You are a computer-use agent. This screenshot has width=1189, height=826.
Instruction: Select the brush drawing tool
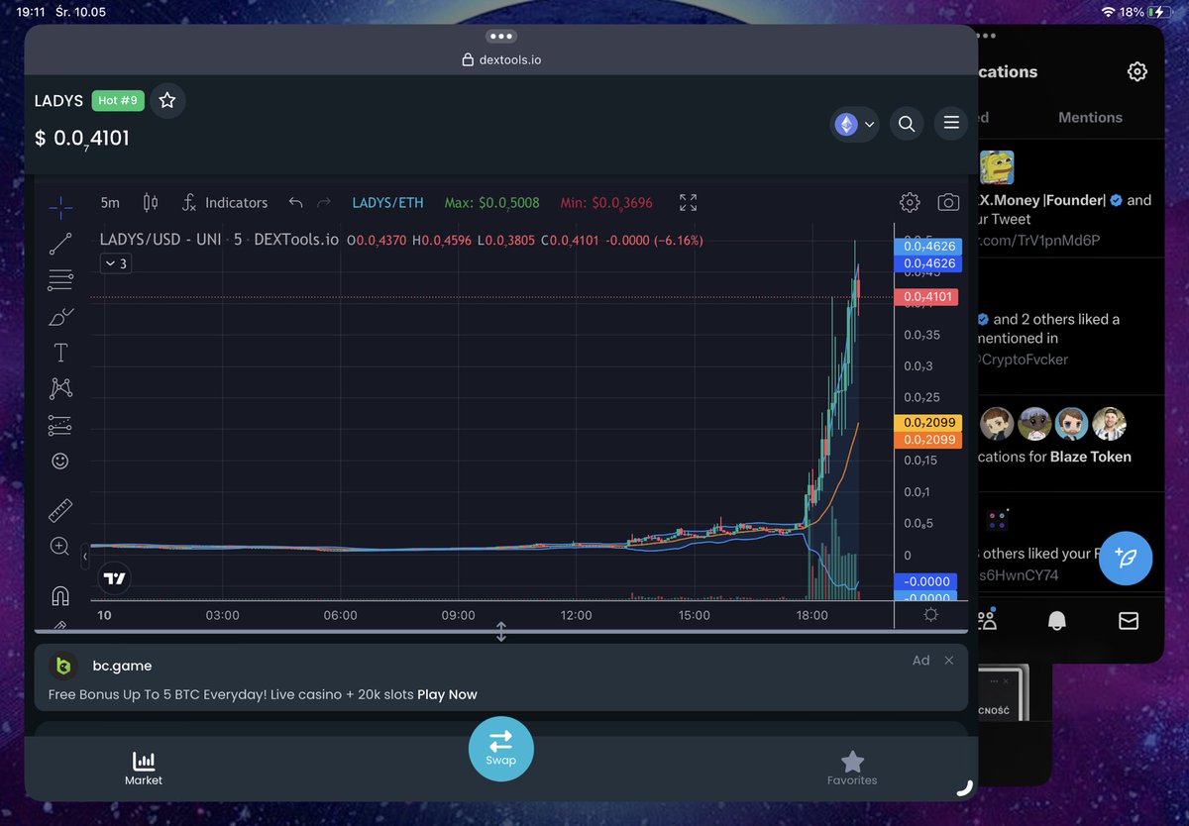click(x=60, y=317)
